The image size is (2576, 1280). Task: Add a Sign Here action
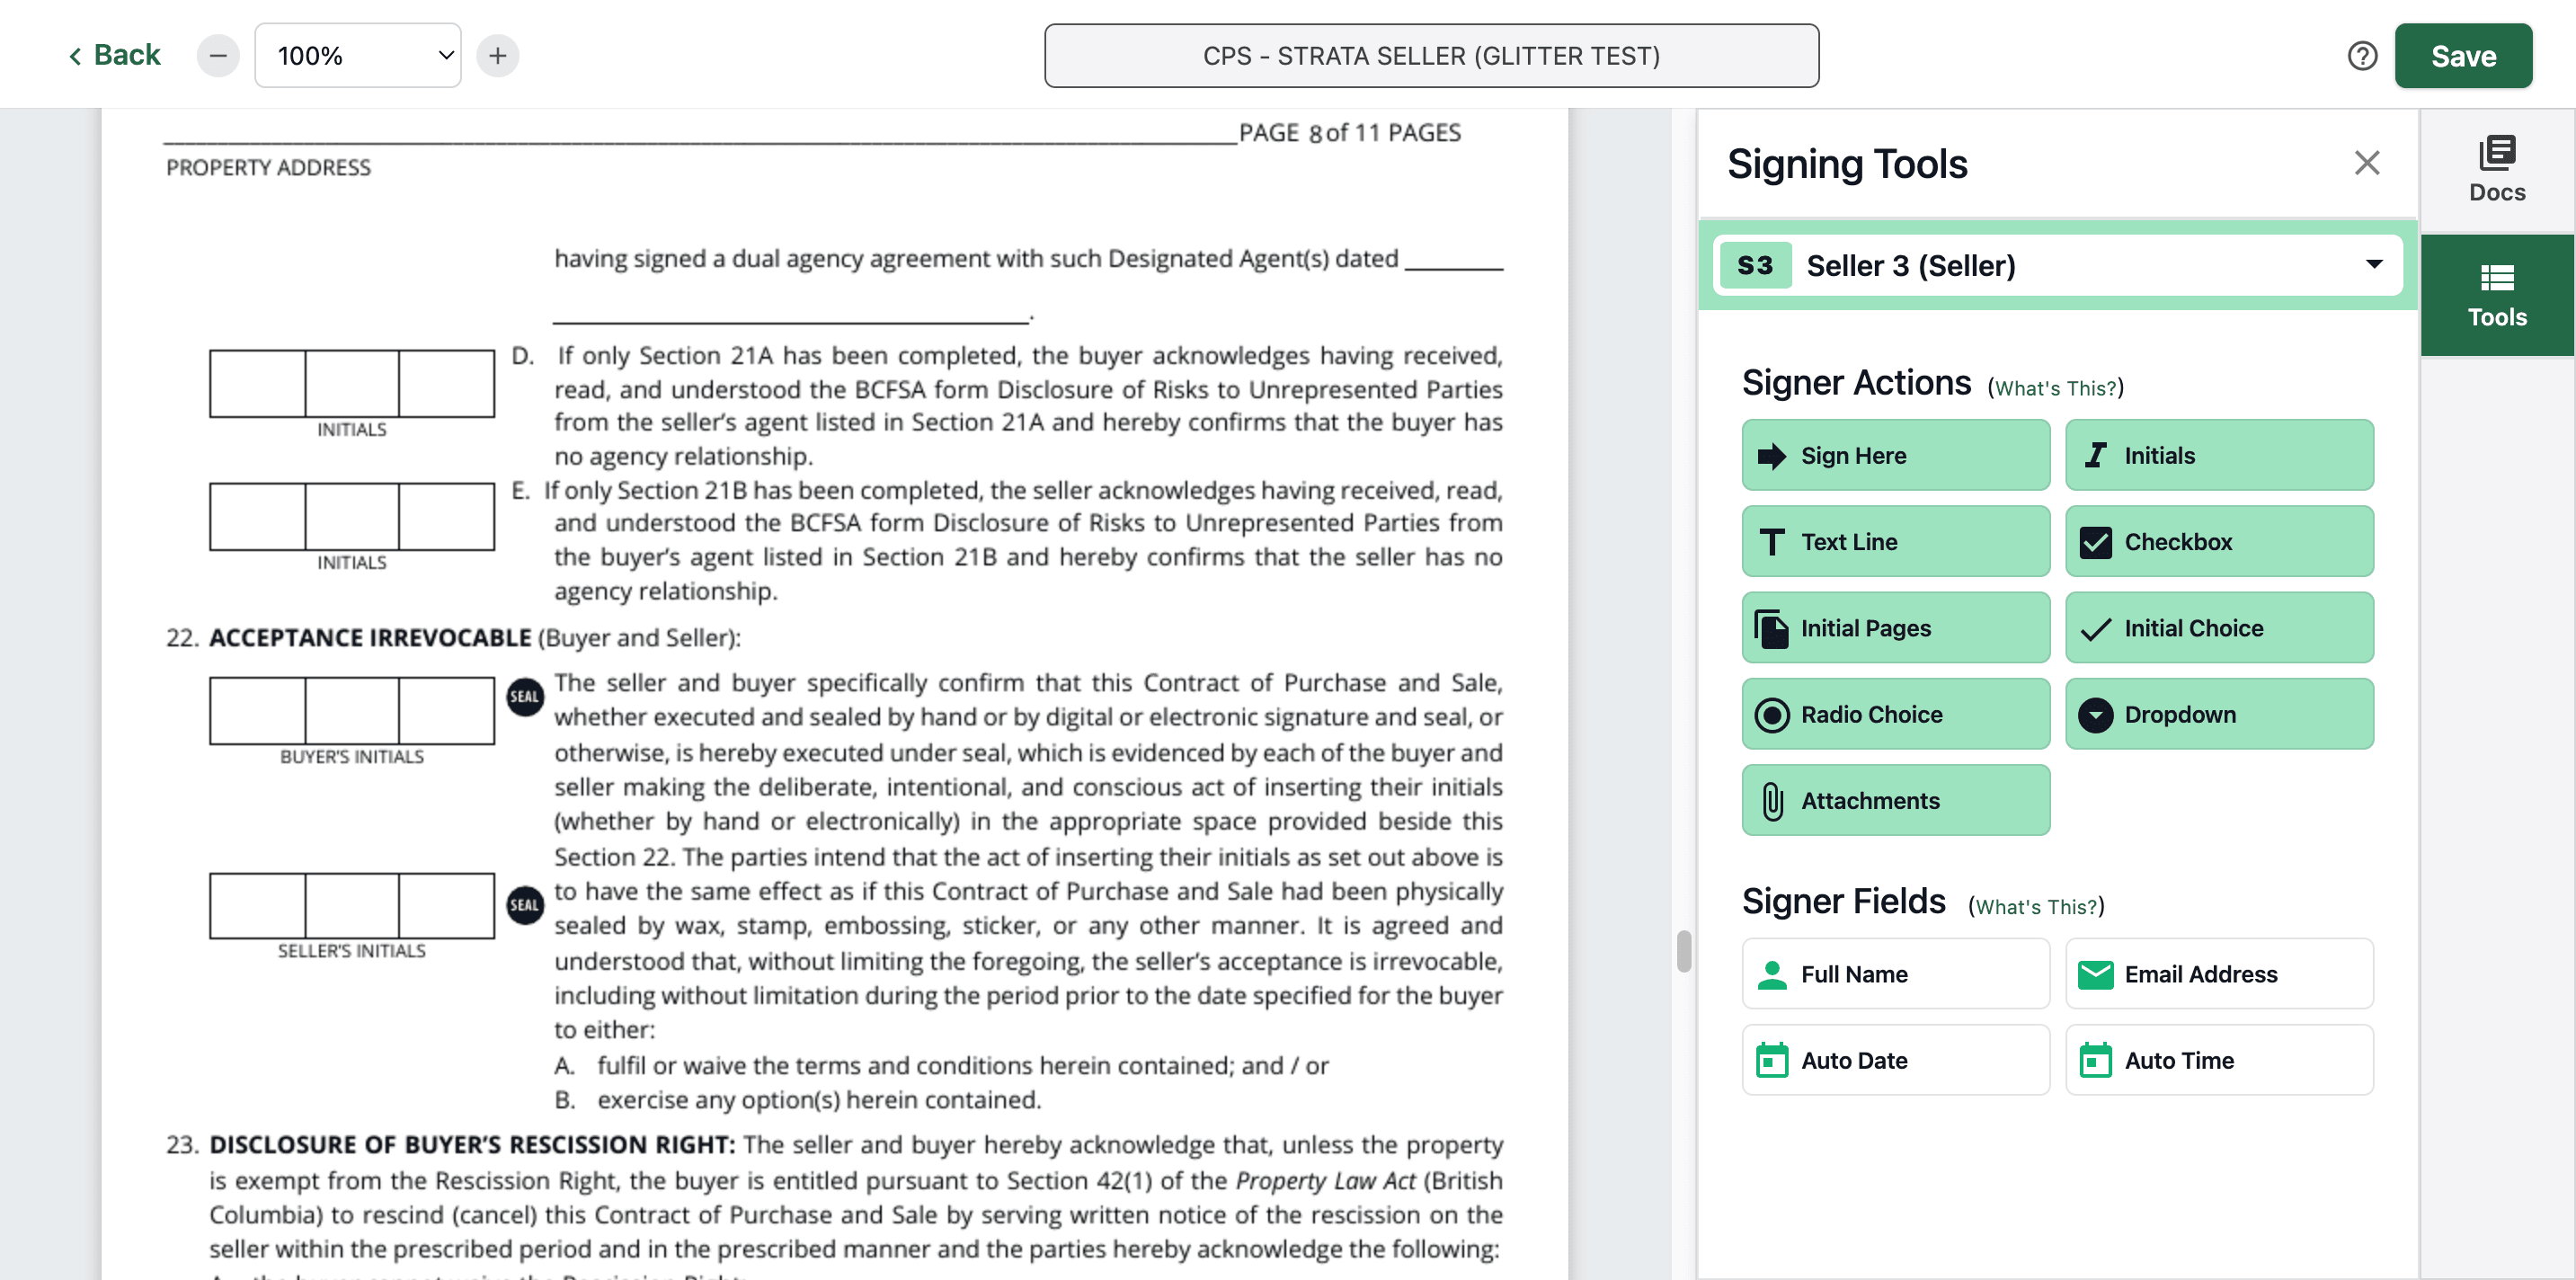coord(1895,455)
